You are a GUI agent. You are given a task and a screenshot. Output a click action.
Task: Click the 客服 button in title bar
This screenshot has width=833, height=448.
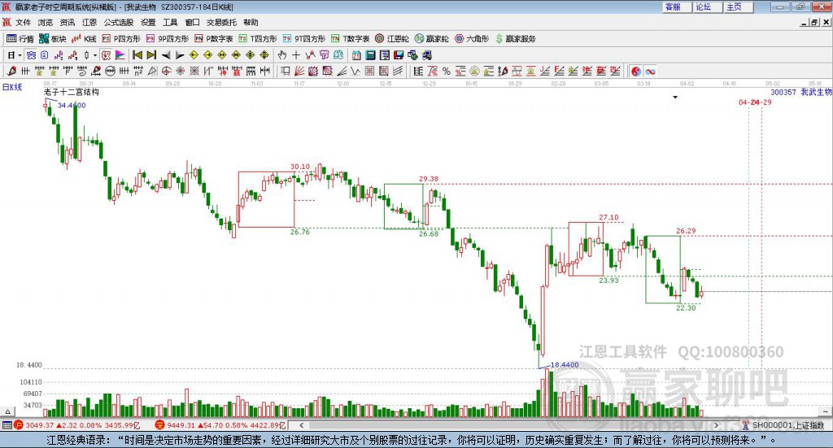click(677, 7)
